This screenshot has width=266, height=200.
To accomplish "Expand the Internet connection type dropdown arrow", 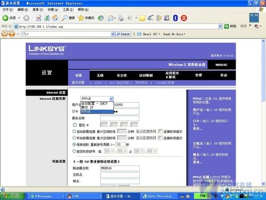I will tap(111, 99).
